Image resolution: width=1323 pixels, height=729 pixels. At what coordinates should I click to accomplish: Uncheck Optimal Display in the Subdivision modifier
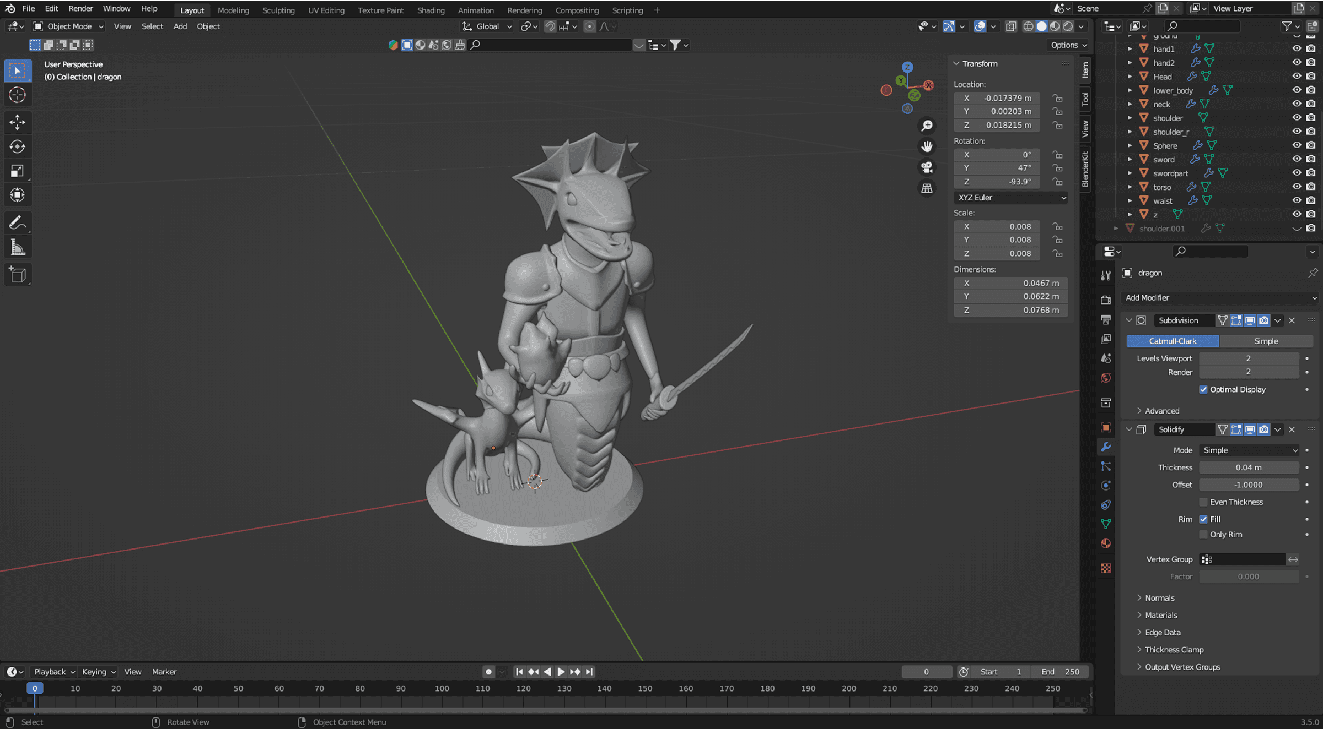coord(1204,389)
